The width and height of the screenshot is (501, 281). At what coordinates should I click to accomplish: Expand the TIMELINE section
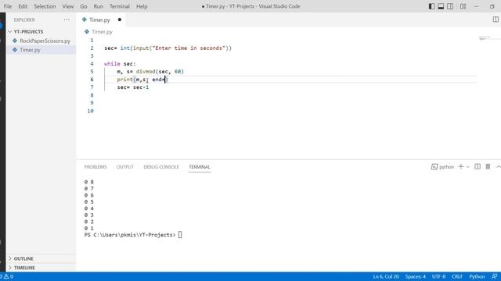tap(10, 268)
